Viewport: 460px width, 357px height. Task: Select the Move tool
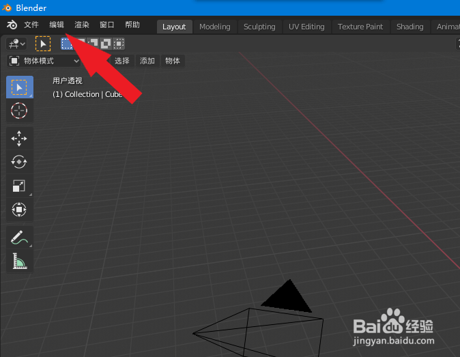coord(20,139)
